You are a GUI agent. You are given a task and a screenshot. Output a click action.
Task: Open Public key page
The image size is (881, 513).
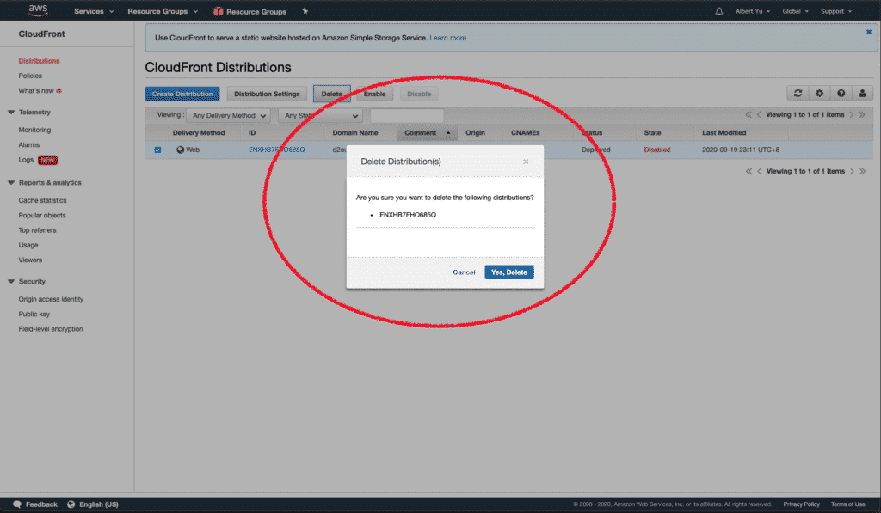coord(34,315)
